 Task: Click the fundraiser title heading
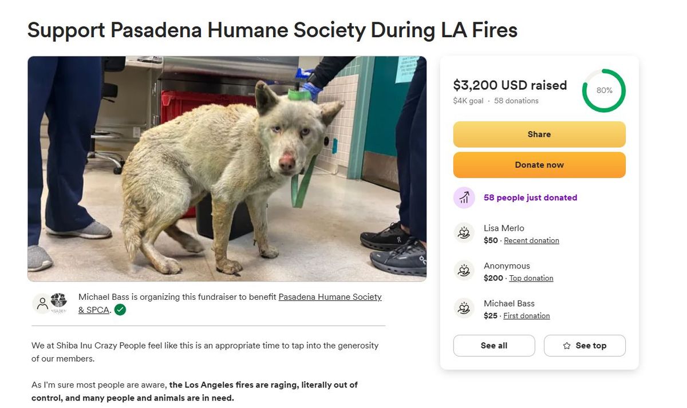272,30
